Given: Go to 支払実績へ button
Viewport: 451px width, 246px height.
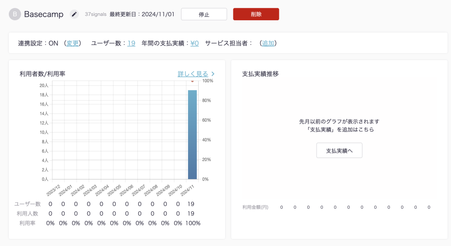Looking at the screenshot, I should point(339,151).
